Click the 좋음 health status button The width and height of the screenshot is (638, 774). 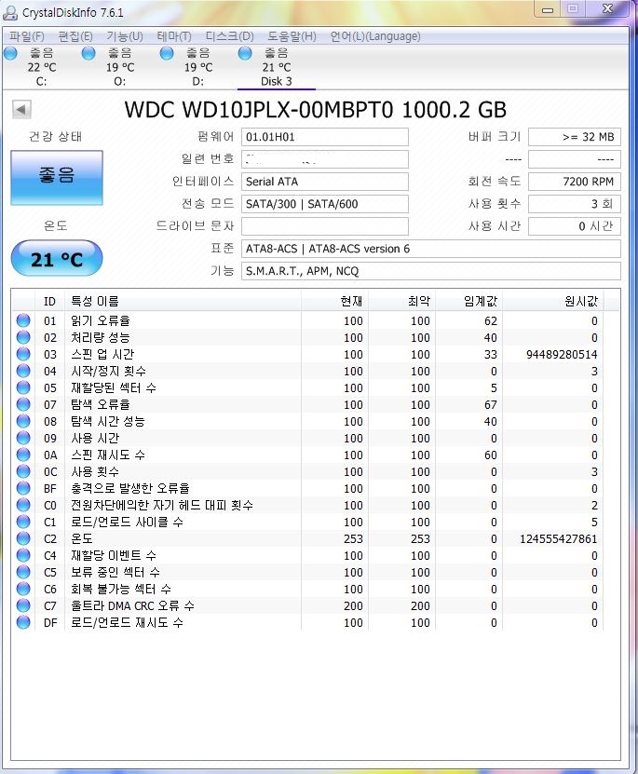click(x=57, y=178)
